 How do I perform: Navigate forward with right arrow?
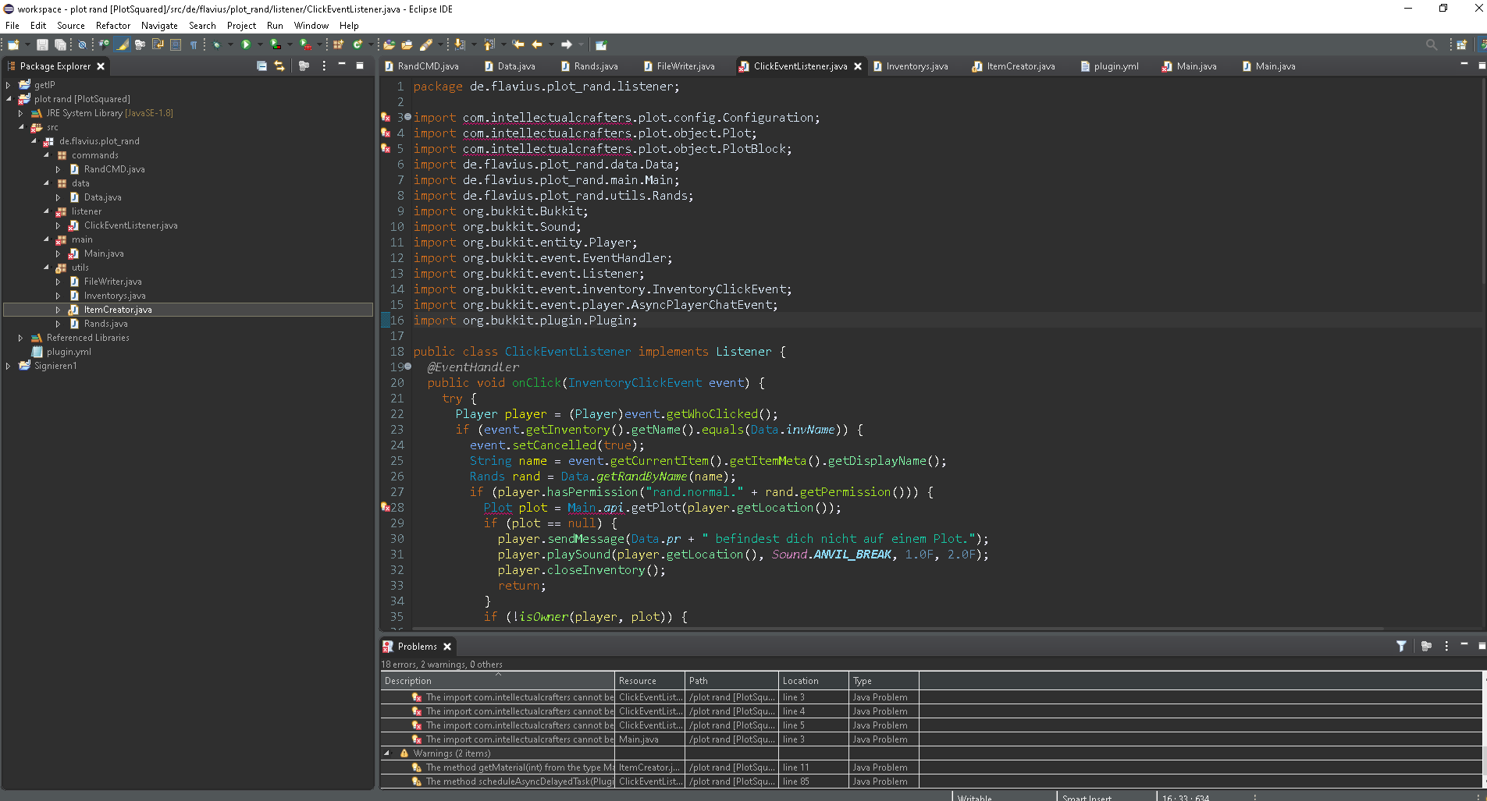[567, 44]
